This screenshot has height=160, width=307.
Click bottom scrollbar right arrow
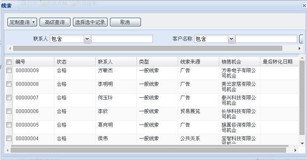(295, 150)
